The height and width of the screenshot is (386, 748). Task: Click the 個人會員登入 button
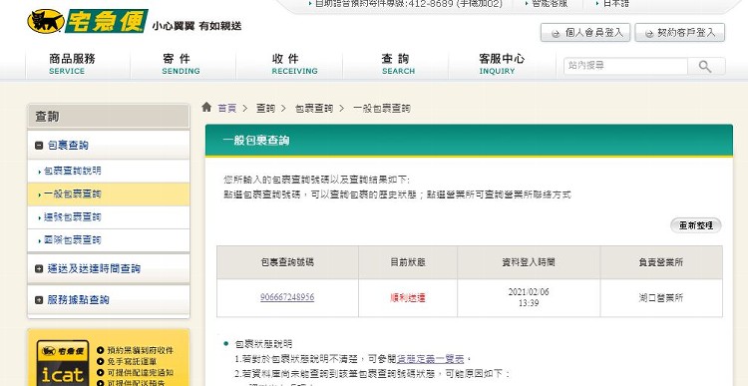tap(585, 33)
